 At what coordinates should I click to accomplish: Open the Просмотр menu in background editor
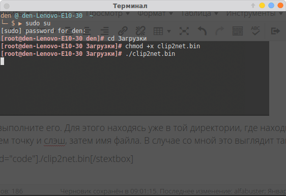(107, 14)
